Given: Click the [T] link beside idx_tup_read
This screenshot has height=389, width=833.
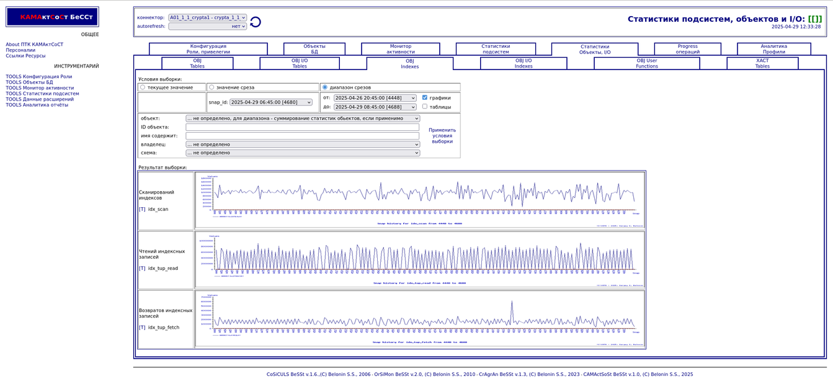Looking at the screenshot, I should [142, 269].
